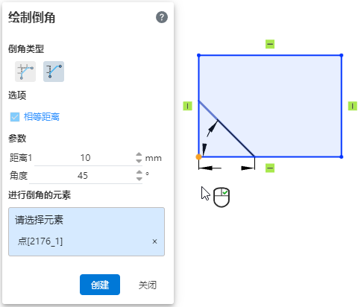Viewport: 361px width, 307px height.
Task: Click the orange corner point on rectangle
Action: coord(198,156)
